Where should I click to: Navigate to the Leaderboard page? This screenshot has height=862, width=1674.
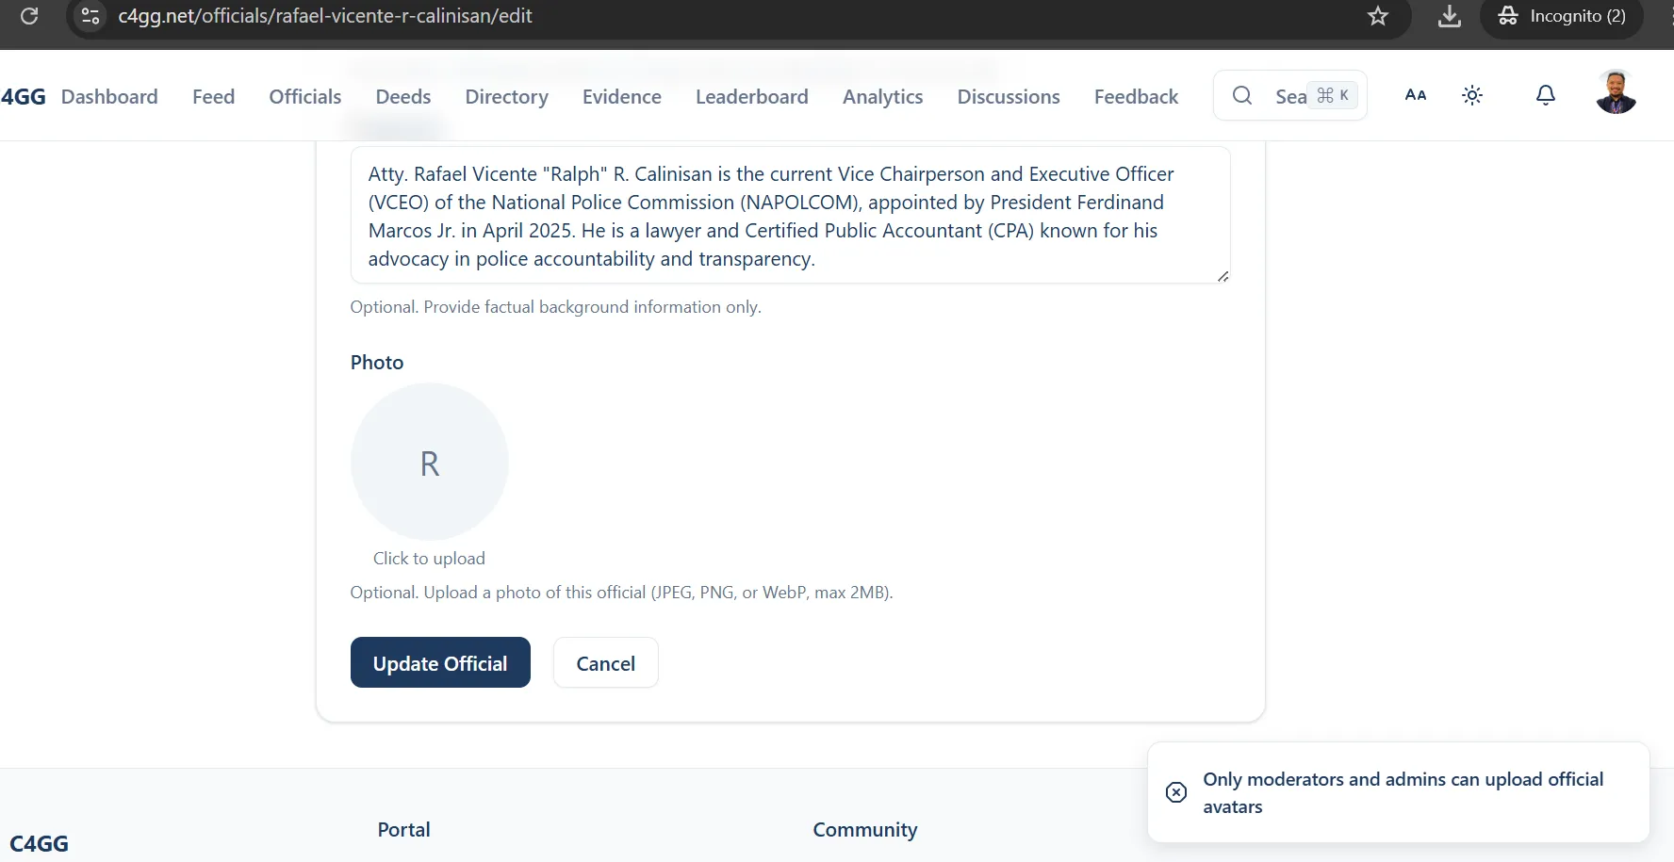751,97
